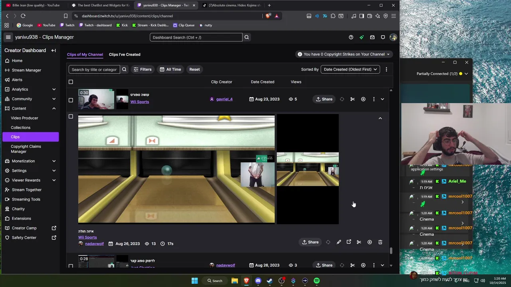Click the Search by title or category field

(x=94, y=69)
